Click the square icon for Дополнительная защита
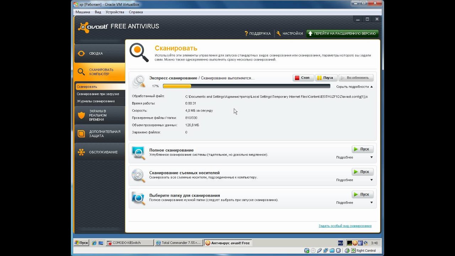The height and width of the screenshot is (256, 455). pos(81,134)
